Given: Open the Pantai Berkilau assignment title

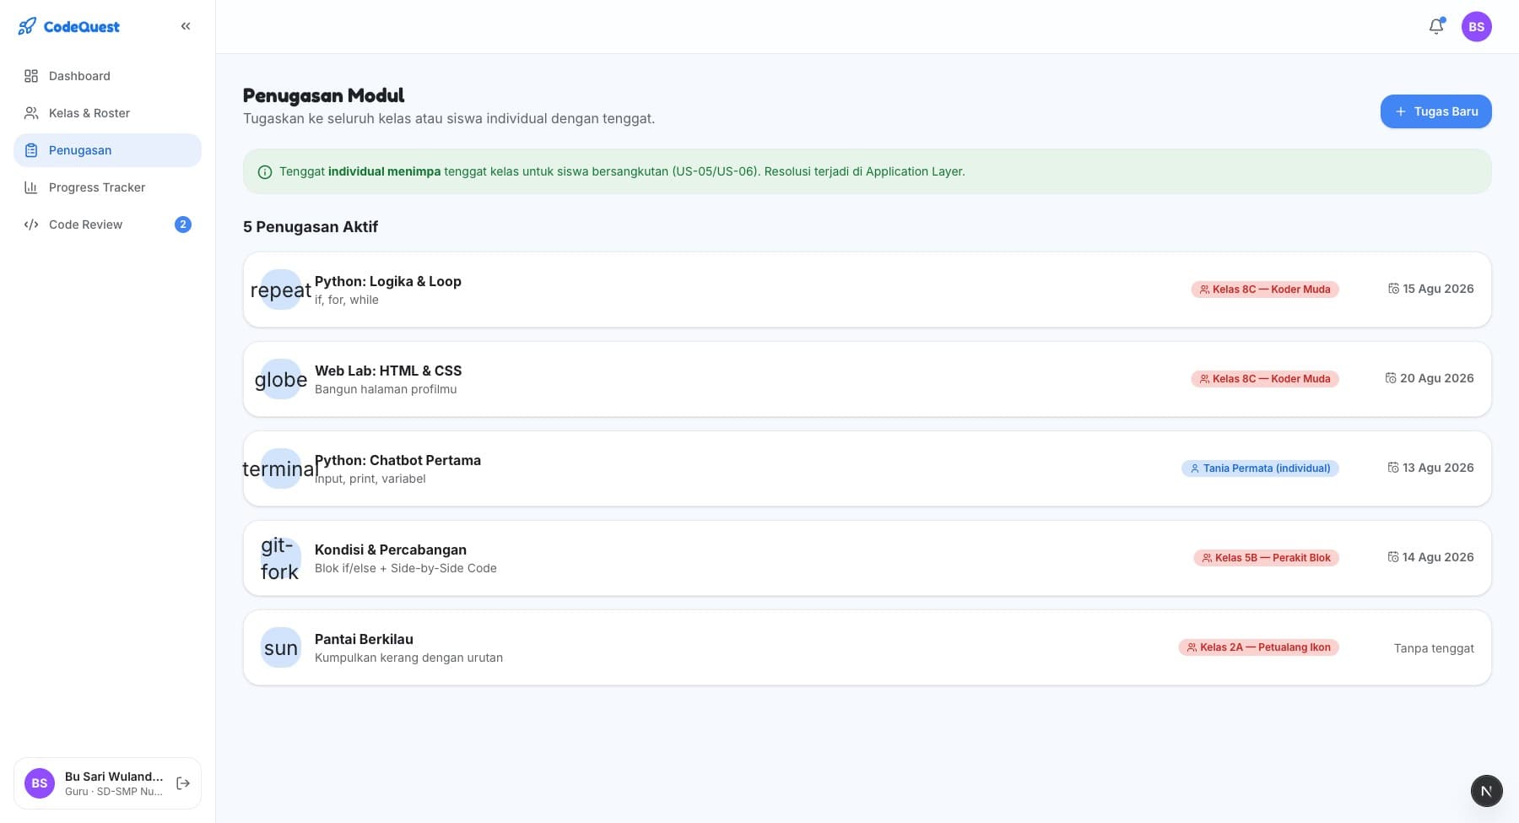Looking at the screenshot, I should pos(364,639).
